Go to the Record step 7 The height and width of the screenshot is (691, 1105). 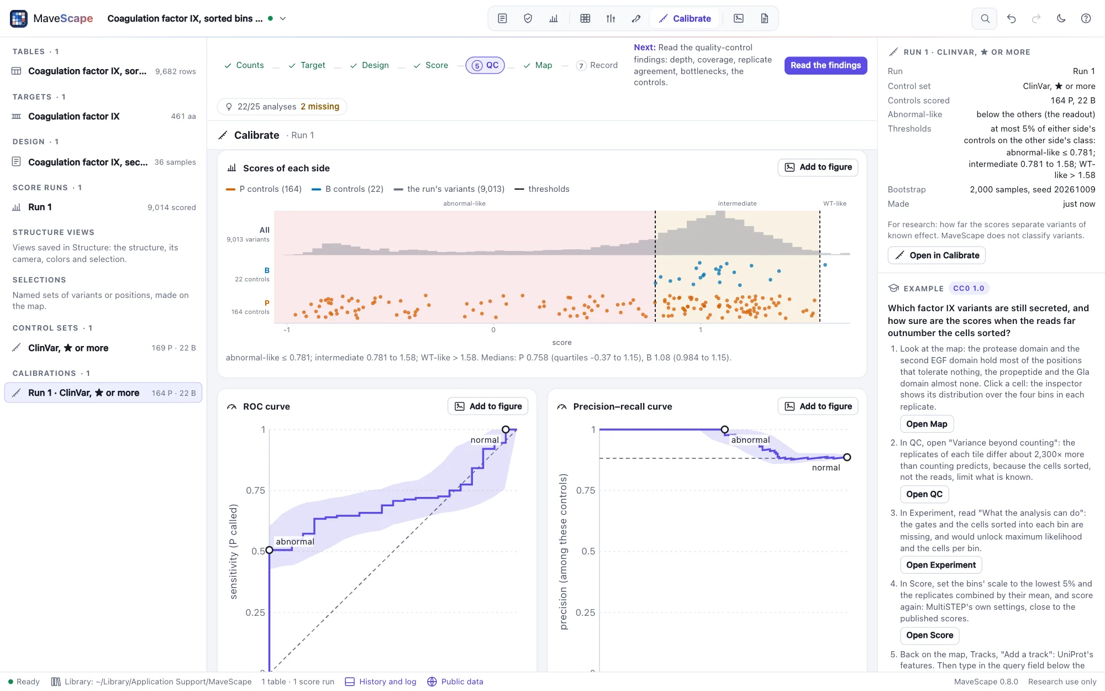pos(597,65)
